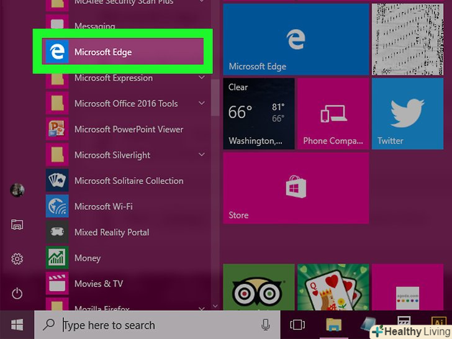Viewport: 452px width, 339px height.
Task: Click the Microsoft Silverlight folder icon
Action: point(57,155)
